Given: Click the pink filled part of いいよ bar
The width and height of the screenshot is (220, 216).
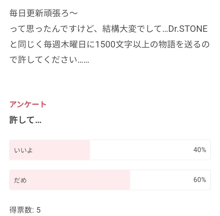Looking at the screenshot, I should pos(61,150).
